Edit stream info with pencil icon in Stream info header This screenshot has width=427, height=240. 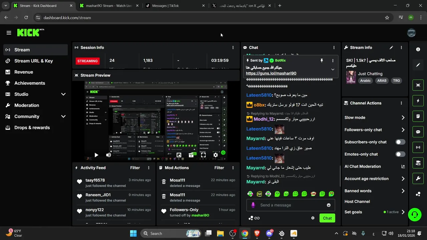click(x=391, y=48)
